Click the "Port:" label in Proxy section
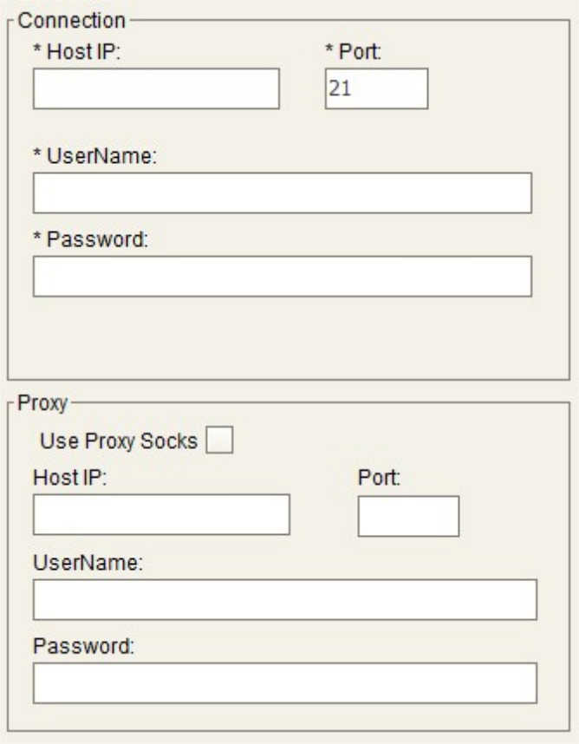The height and width of the screenshot is (744, 579). pos(378,477)
